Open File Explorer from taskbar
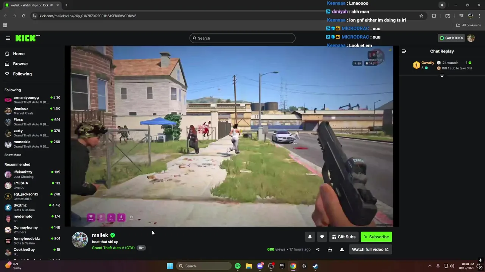The width and height of the screenshot is (485, 272). pyautogui.click(x=249, y=266)
